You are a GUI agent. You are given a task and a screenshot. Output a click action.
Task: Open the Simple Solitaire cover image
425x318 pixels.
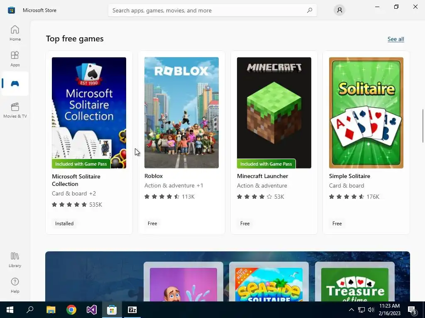(x=366, y=113)
